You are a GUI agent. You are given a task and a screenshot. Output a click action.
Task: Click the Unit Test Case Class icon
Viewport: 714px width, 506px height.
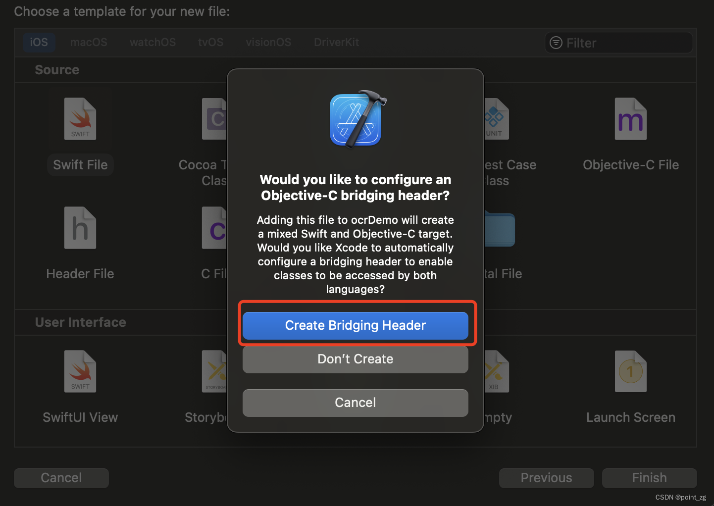click(497, 119)
